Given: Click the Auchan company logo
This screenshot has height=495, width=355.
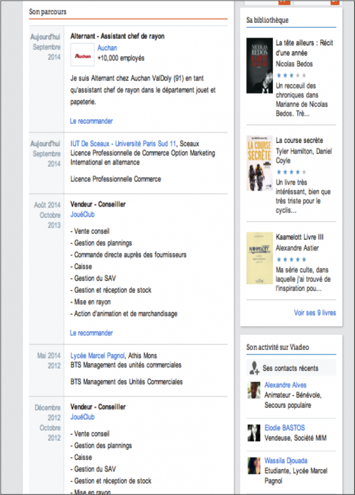Looking at the screenshot, I should [83, 55].
